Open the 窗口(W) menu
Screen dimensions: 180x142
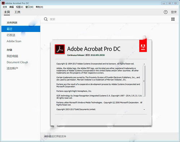click(29, 7)
